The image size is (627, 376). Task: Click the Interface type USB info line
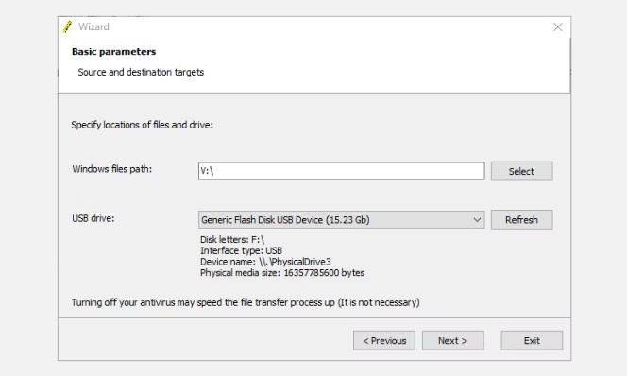tap(241, 250)
